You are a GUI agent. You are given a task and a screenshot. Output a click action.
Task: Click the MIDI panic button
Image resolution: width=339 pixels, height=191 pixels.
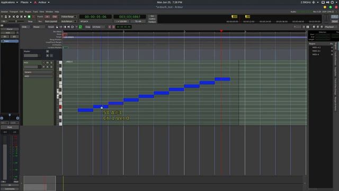tap(2, 16)
